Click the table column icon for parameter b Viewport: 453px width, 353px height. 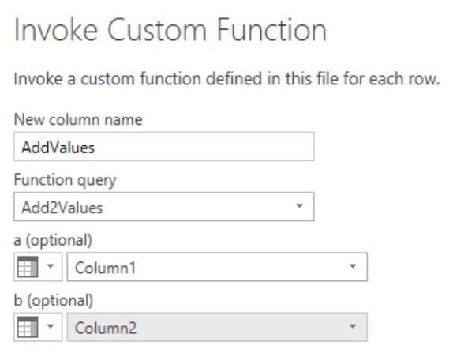pyautogui.click(x=28, y=327)
